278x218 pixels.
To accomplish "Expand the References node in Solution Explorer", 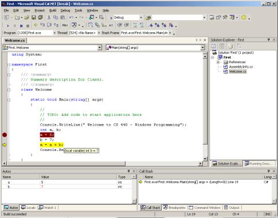I will pos(218,62).
